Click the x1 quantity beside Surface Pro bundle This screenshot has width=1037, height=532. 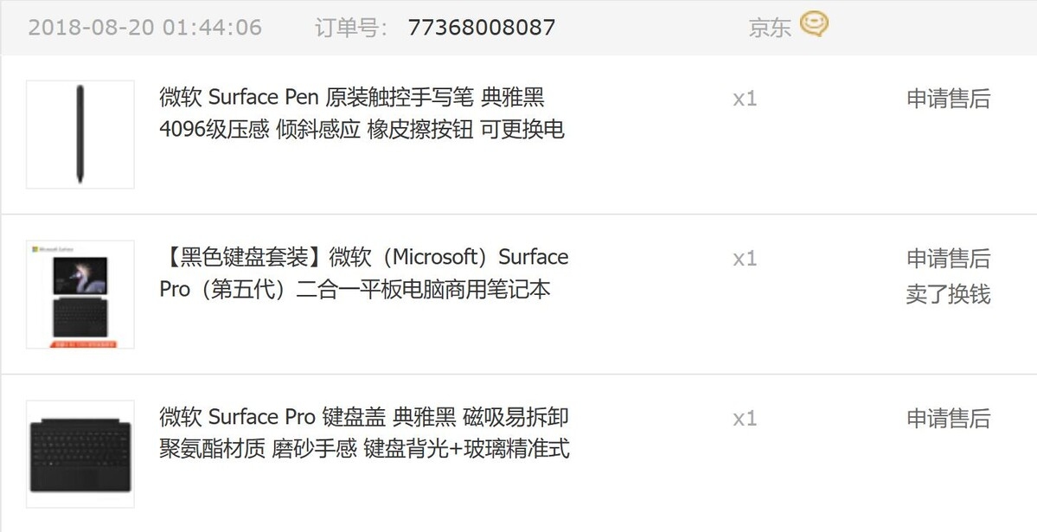click(745, 259)
